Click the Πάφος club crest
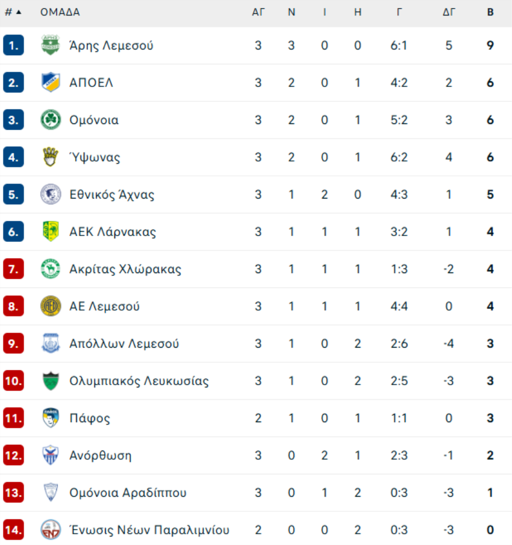The height and width of the screenshot is (545, 512). [51, 418]
